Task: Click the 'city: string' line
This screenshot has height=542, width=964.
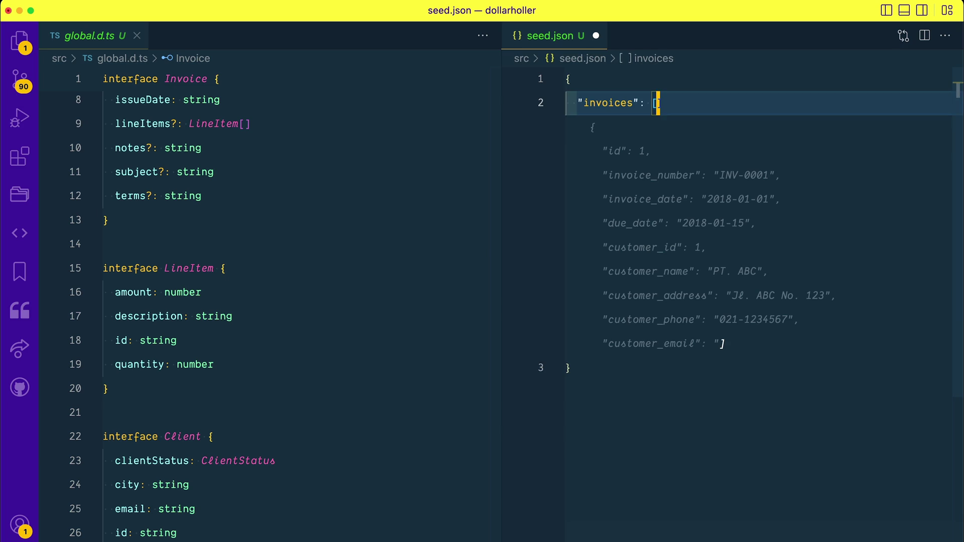Action: [152, 484]
